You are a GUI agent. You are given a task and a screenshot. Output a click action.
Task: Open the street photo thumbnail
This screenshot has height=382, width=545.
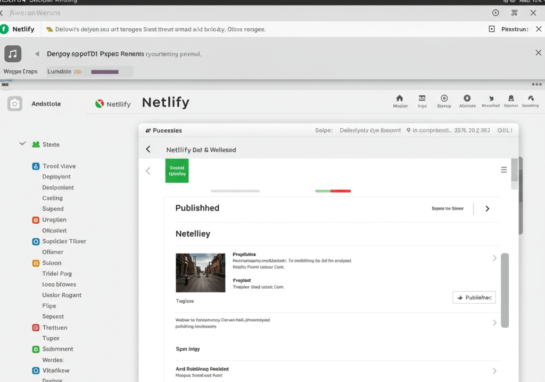pos(201,273)
